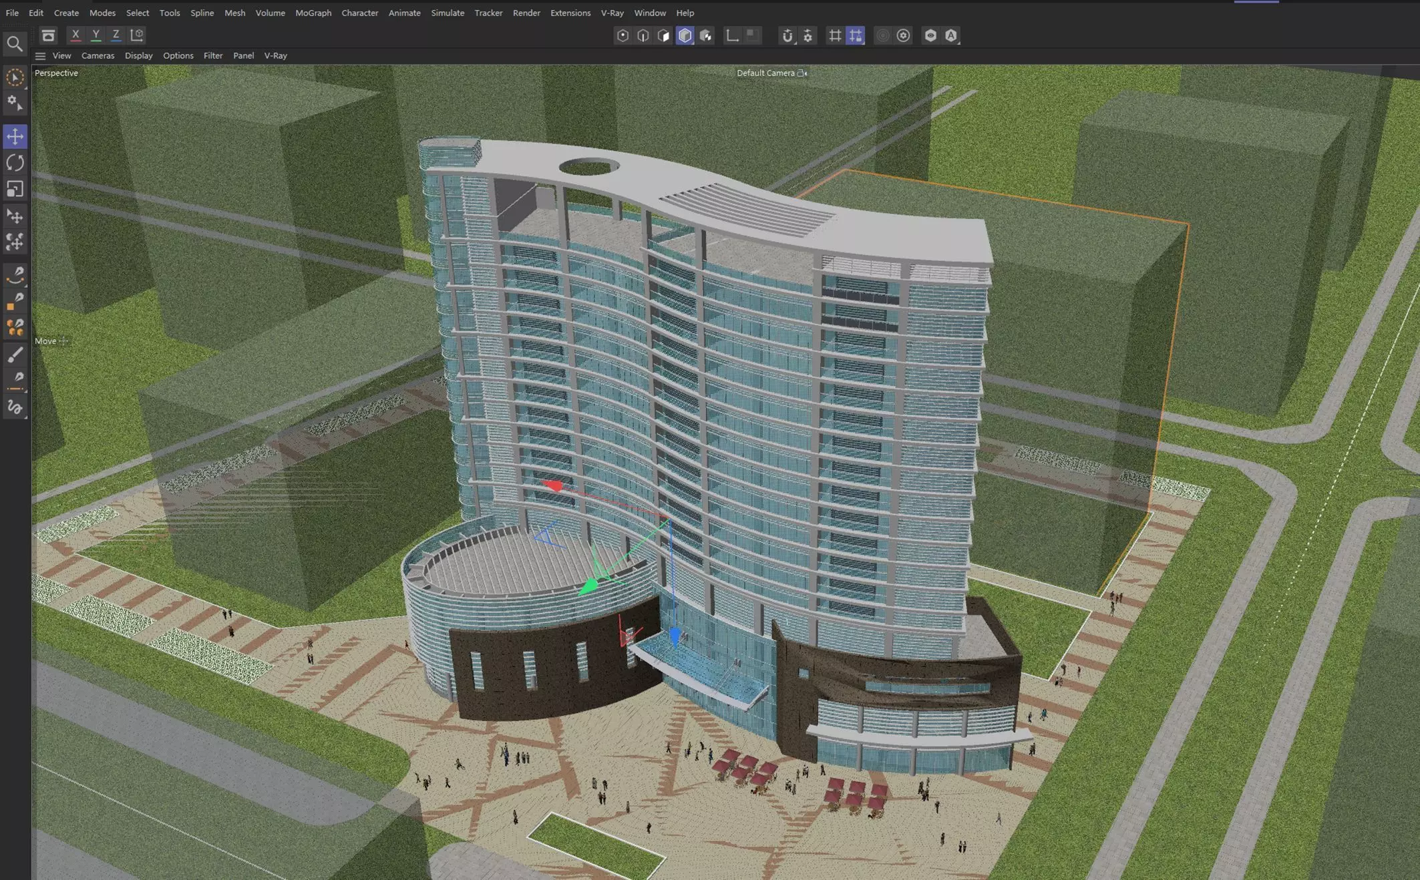Pick the Paint brush tool
The width and height of the screenshot is (1420, 880).
coord(15,355)
